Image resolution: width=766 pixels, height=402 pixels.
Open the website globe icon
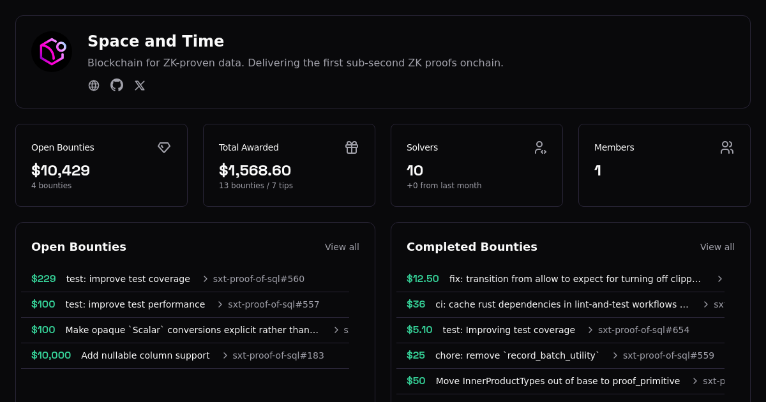click(x=94, y=86)
